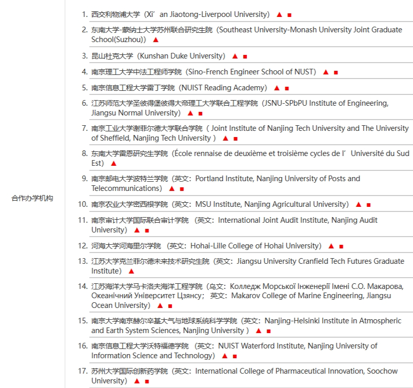This screenshot has width=413, height=388.
Task: Click red square after Sino-French Engineer School of NUST
Action: [x=336, y=72]
